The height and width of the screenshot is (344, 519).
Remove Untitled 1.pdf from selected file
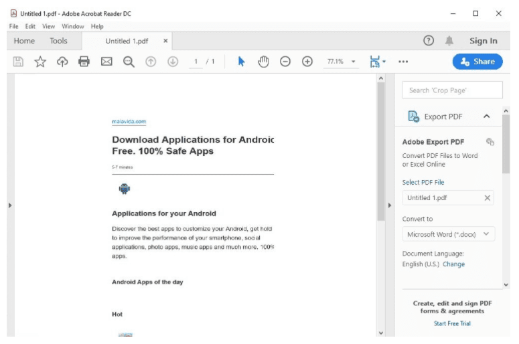[488, 198]
